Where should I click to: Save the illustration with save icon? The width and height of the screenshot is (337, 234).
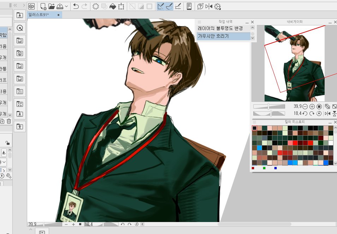pyautogui.click(x=60, y=6)
